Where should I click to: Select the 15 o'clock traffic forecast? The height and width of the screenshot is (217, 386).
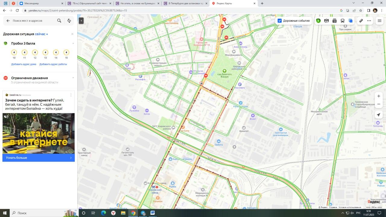pyautogui.click(x=66, y=52)
